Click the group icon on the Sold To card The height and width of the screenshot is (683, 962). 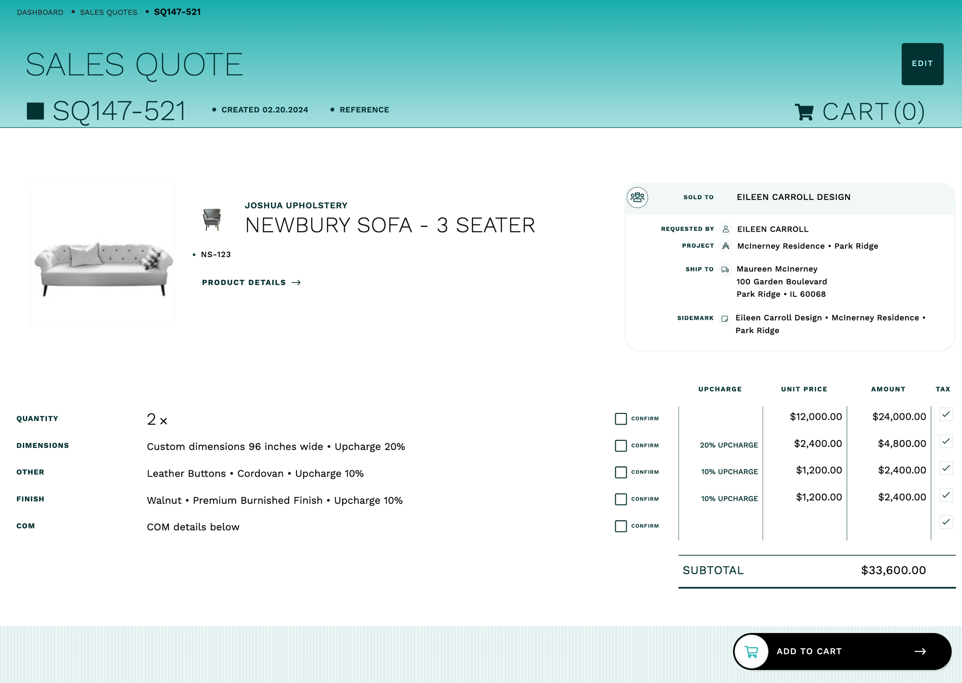[x=637, y=197]
